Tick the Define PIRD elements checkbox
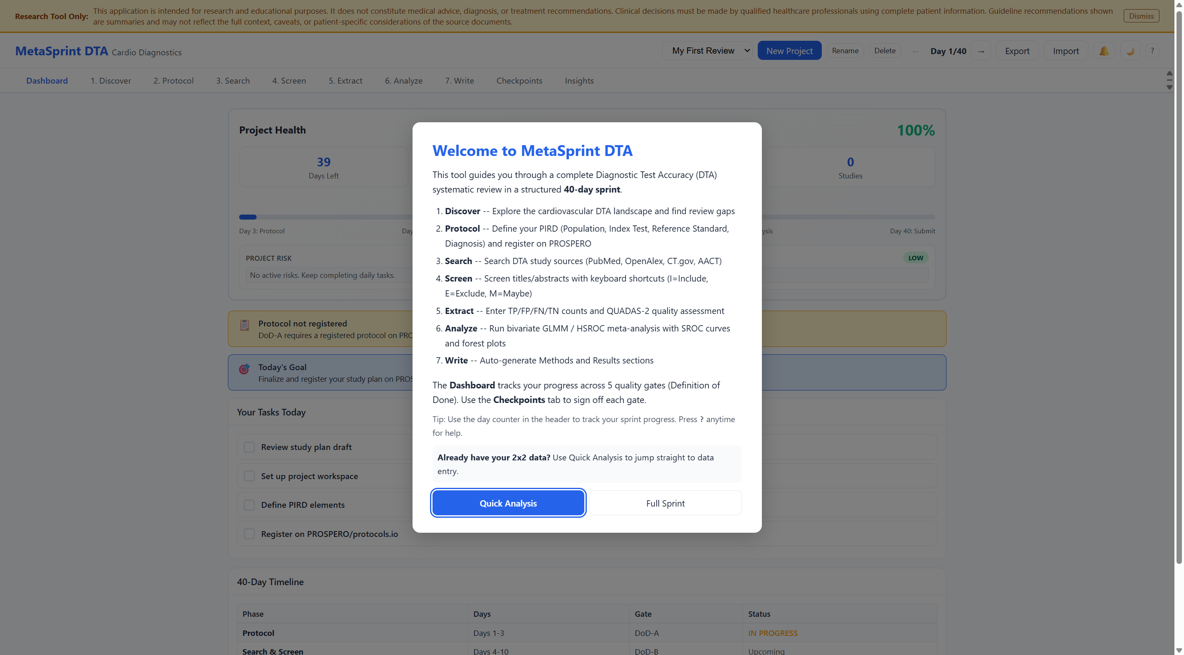 tap(249, 505)
